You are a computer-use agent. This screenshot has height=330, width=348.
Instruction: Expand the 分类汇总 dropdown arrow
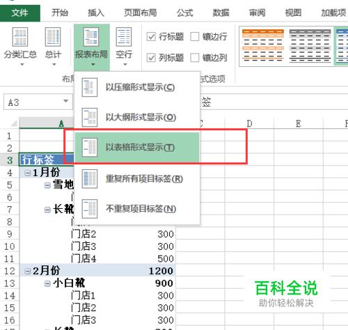(x=22, y=65)
